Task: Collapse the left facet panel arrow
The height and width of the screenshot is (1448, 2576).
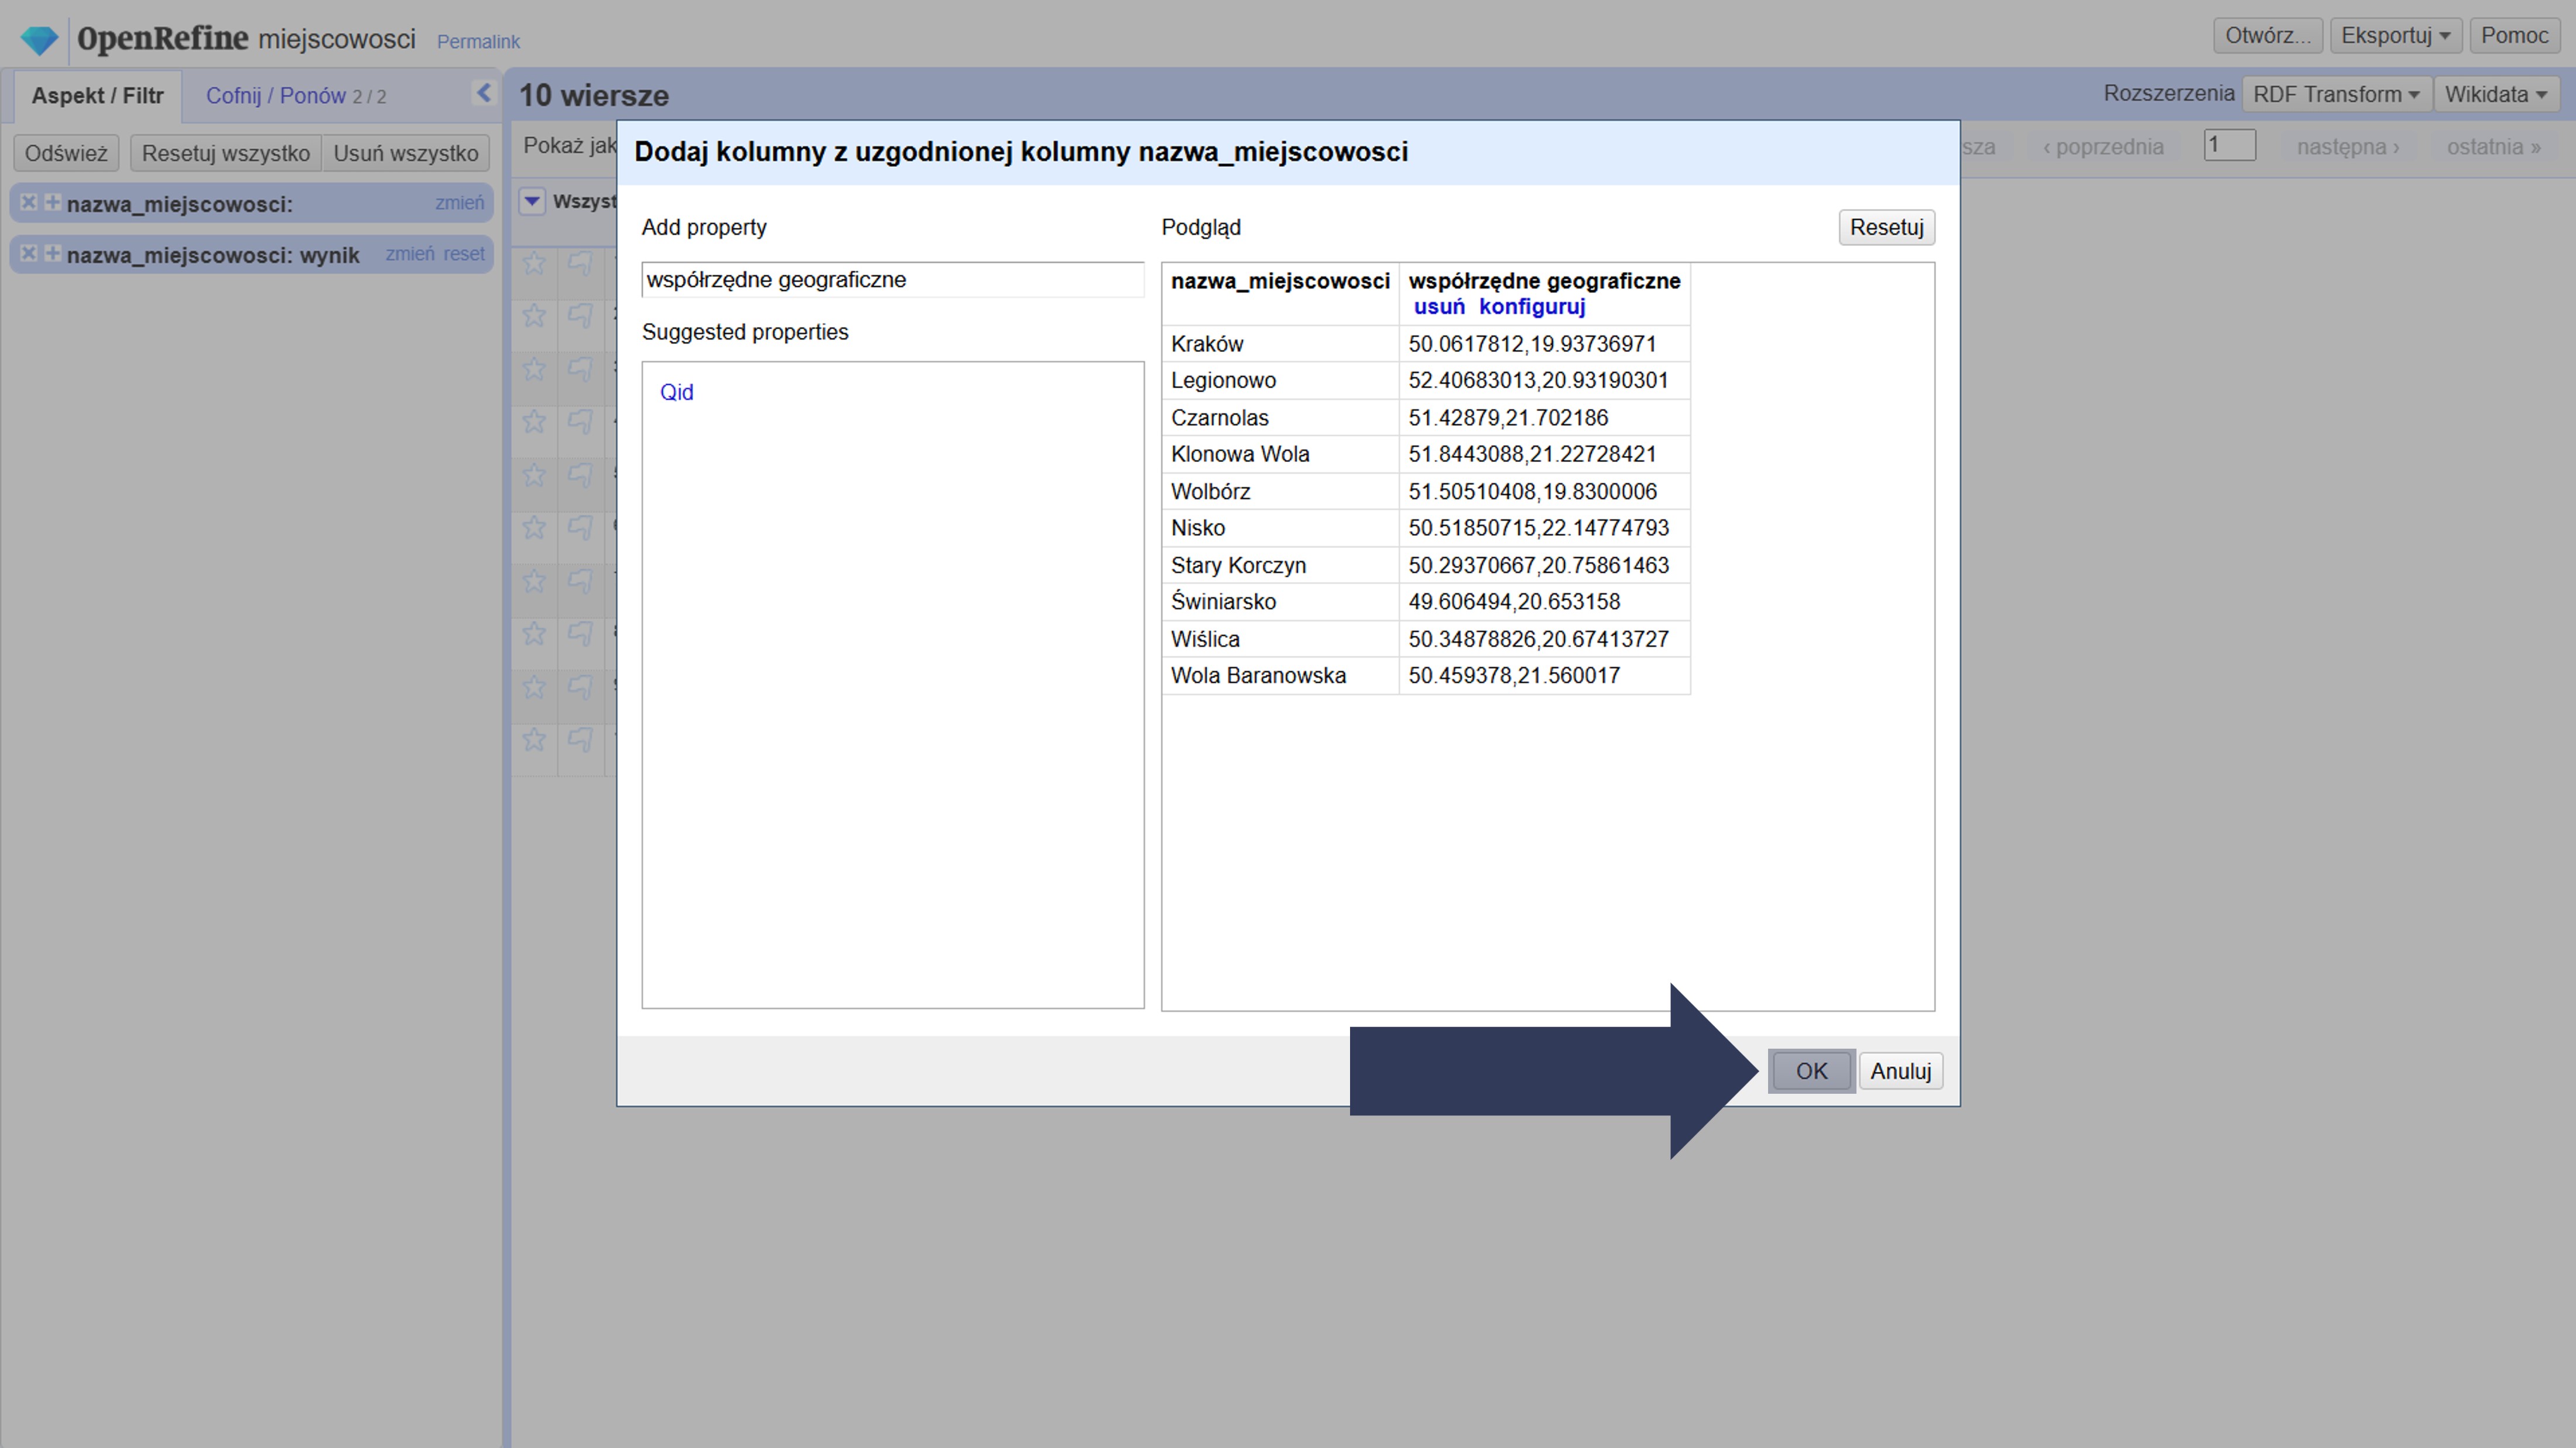Action: coord(484,93)
